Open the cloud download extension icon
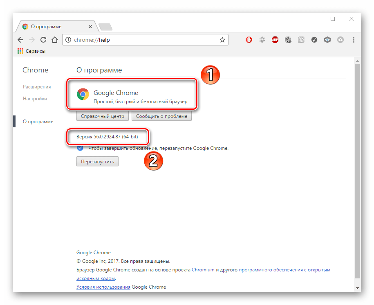 340,40
